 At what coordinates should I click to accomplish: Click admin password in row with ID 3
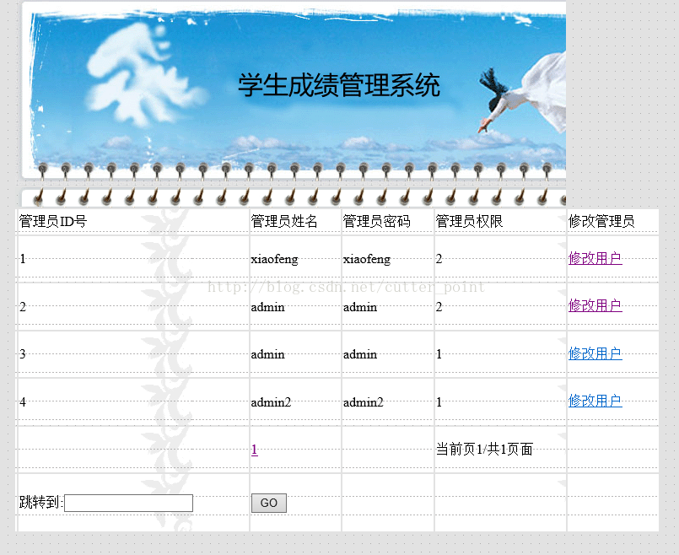[360, 354]
